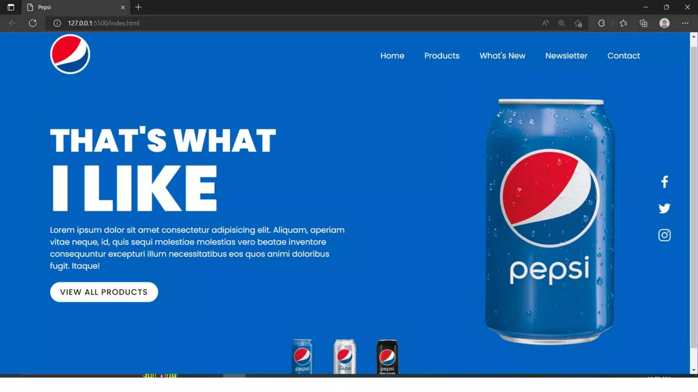Add page to favorites star icon

[x=578, y=23]
